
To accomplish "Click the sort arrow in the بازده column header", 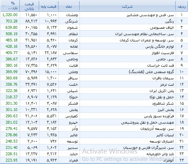I will click(x=4, y=6).
